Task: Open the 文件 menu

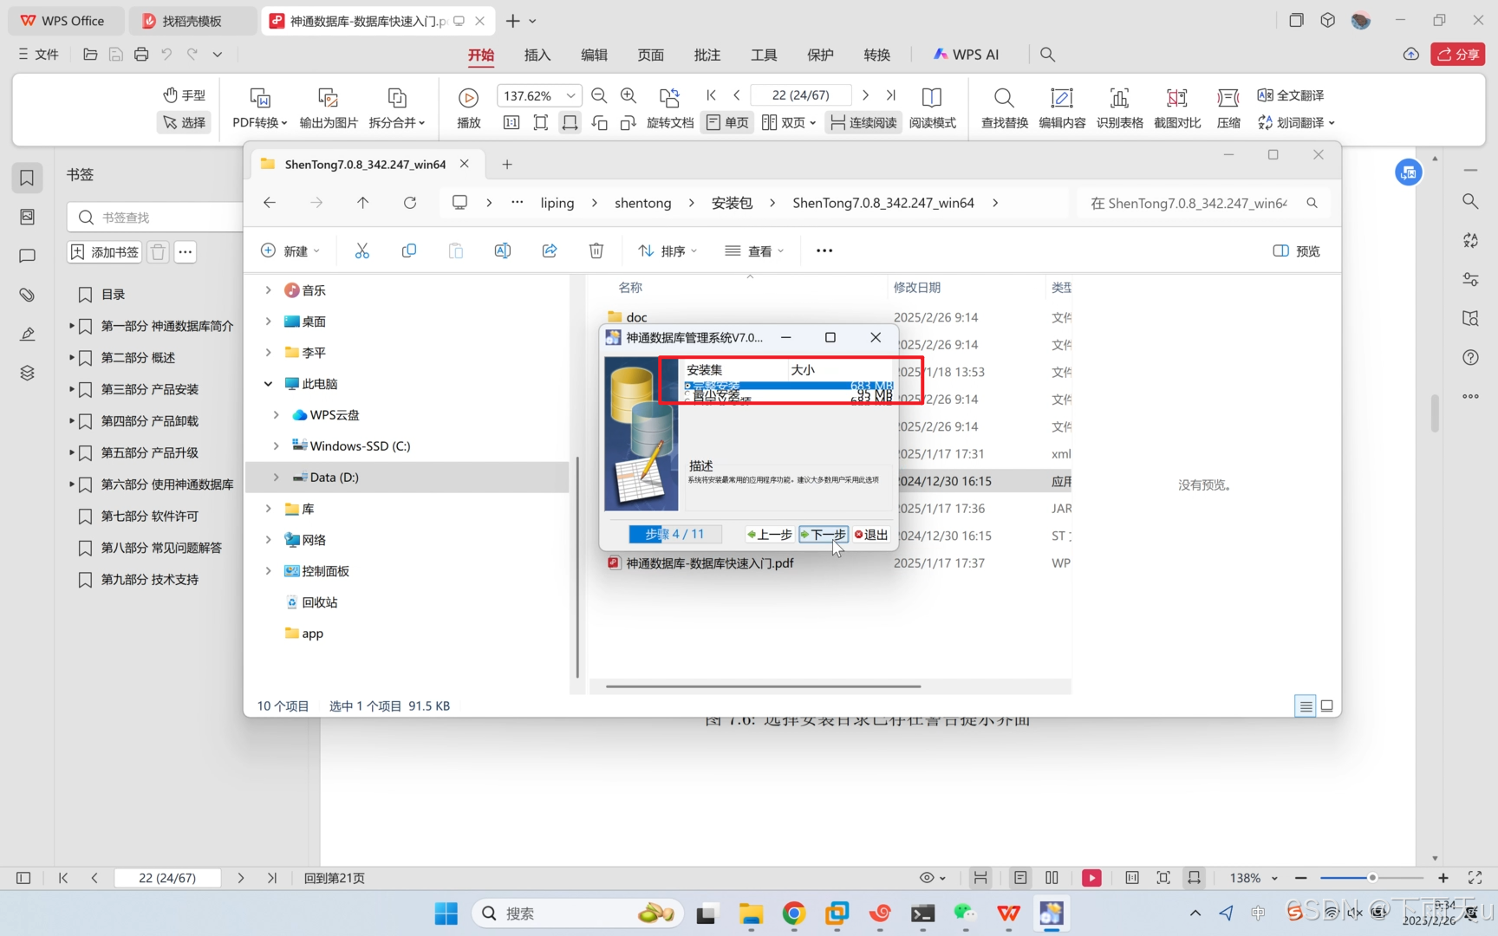Action: [38, 54]
